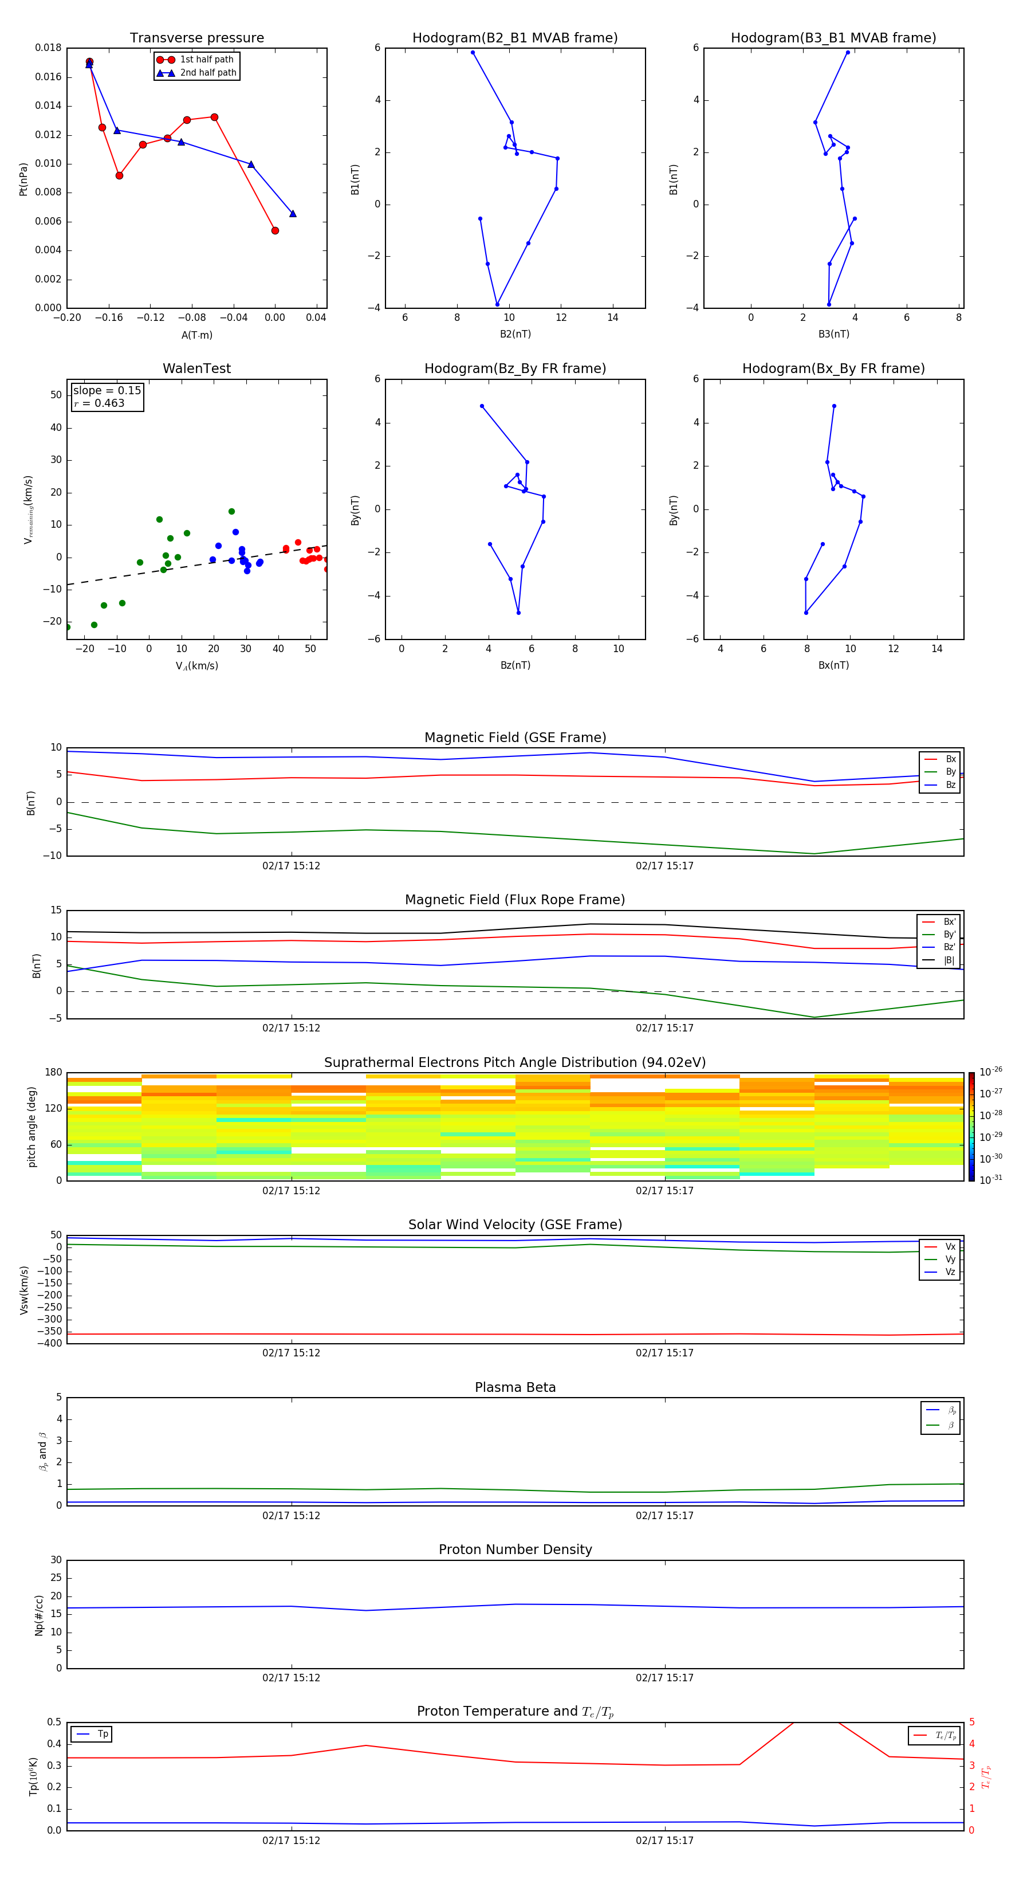Screen dimensions: 1031x1891
Task: Click the 'Np(#/cc)' axis label
Action: (39, 1614)
